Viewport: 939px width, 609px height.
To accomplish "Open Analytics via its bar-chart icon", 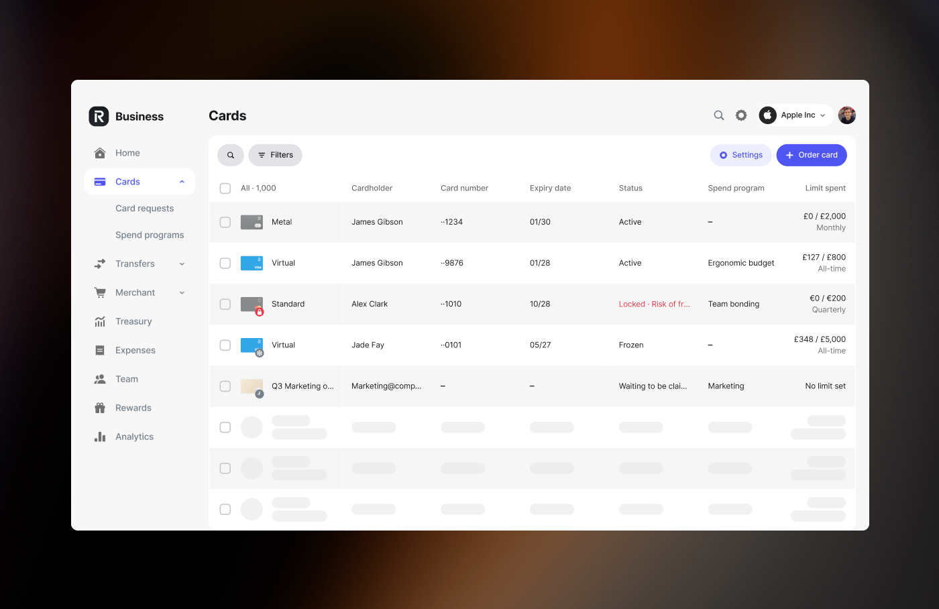I will pos(99,437).
